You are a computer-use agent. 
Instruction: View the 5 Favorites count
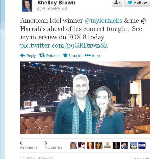tap(53, 145)
